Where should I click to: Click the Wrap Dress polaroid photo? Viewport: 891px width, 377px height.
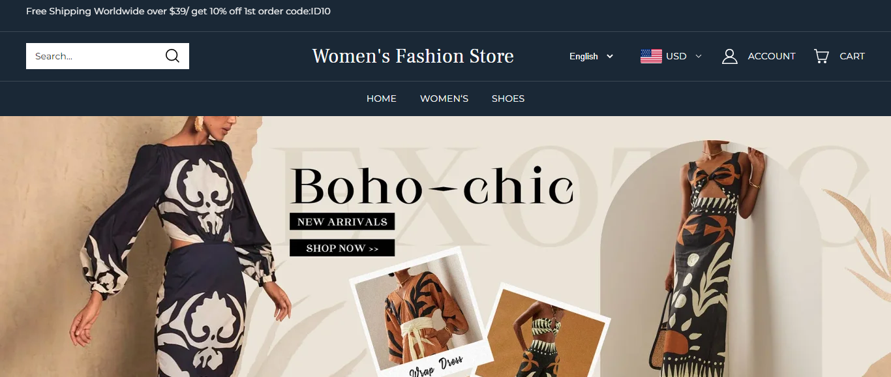421,313
